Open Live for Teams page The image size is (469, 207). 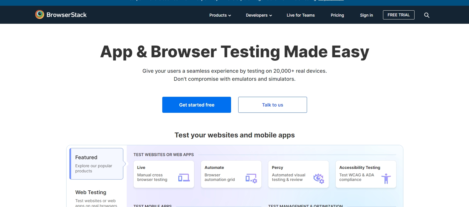pos(301,15)
